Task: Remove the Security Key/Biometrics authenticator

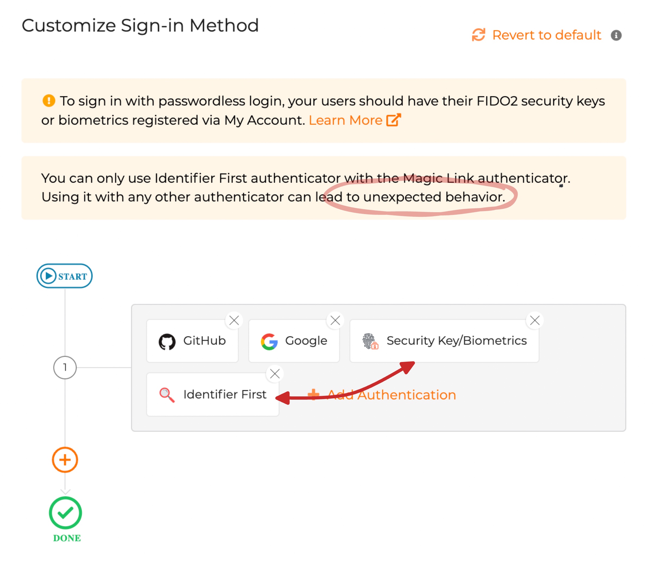Action: point(535,320)
